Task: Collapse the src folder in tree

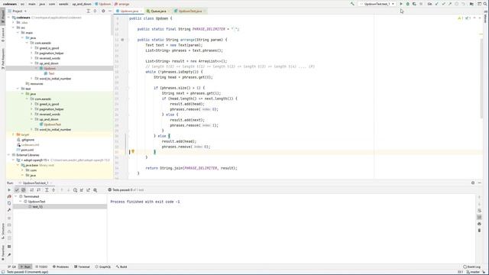Action: 13,27
